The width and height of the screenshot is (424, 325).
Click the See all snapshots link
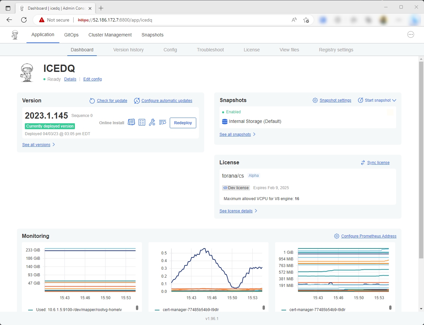pyautogui.click(x=235, y=135)
